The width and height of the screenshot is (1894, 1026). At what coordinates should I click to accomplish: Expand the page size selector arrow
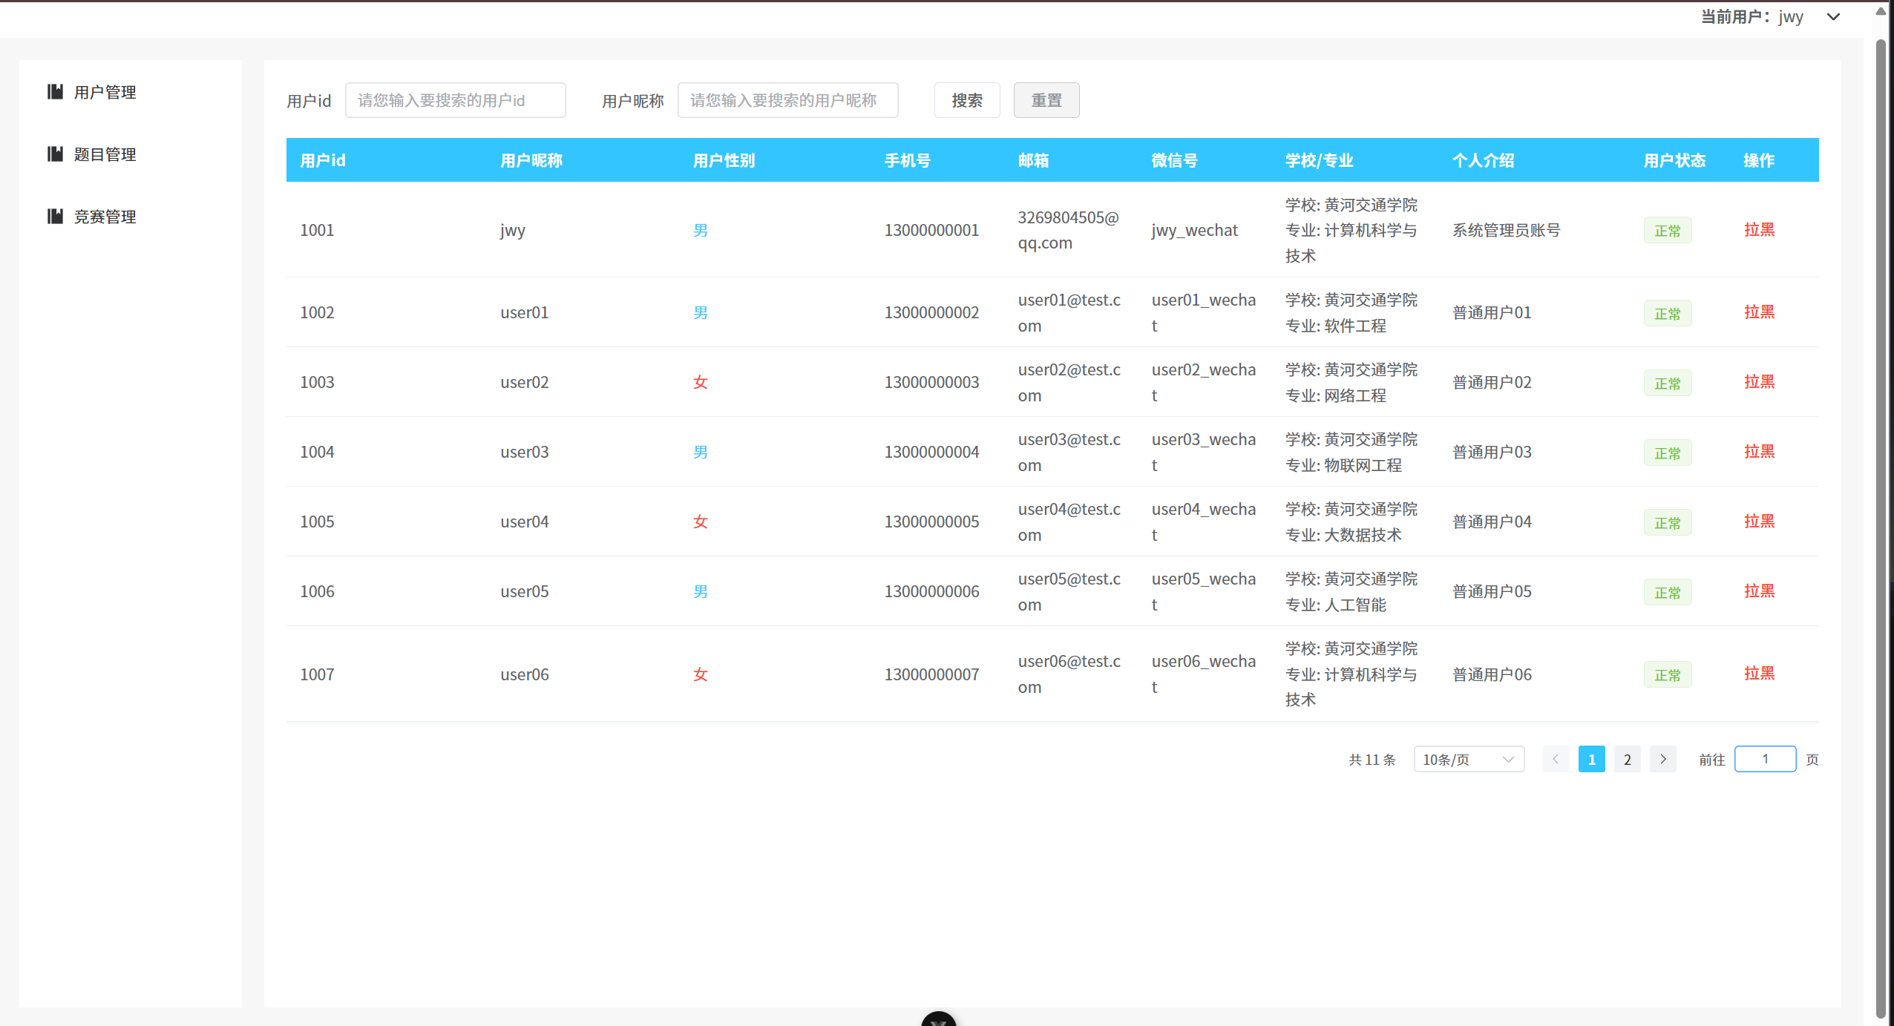(x=1507, y=759)
